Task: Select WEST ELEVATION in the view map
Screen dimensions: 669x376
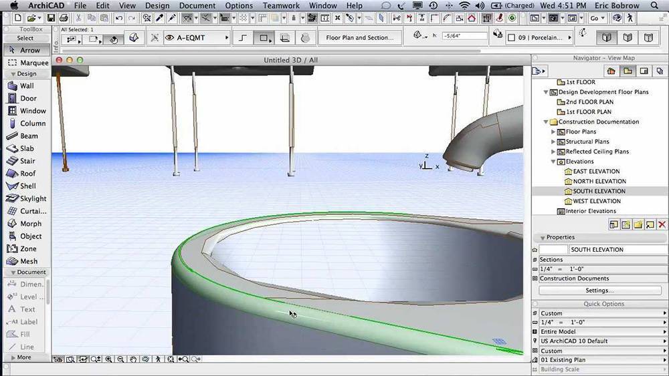Action: pos(596,201)
